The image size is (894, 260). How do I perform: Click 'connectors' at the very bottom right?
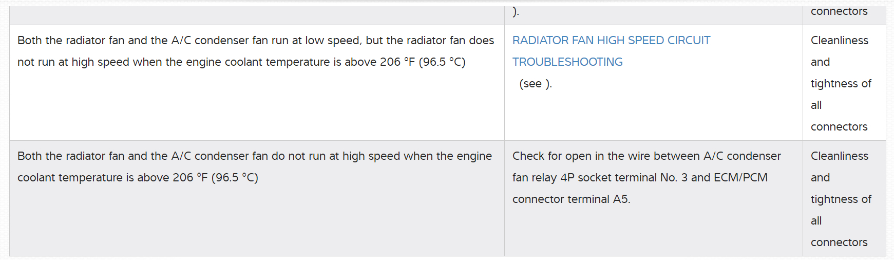(839, 243)
